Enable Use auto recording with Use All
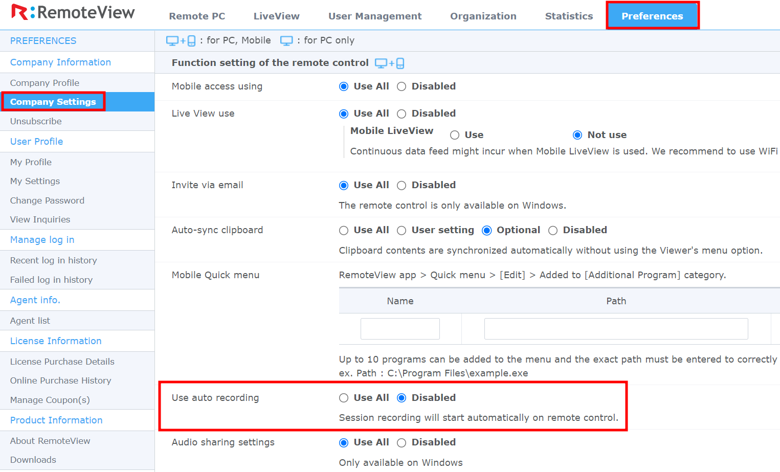The image size is (780, 472). (x=343, y=397)
